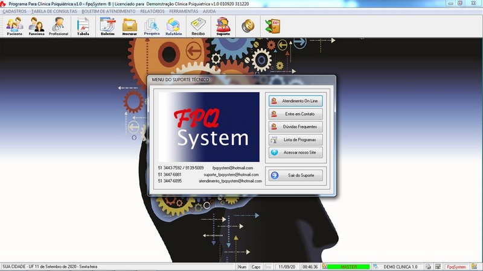Click the 11/09/20 date in status bar
This screenshot has width=483, height=271.
tap(286, 267)
